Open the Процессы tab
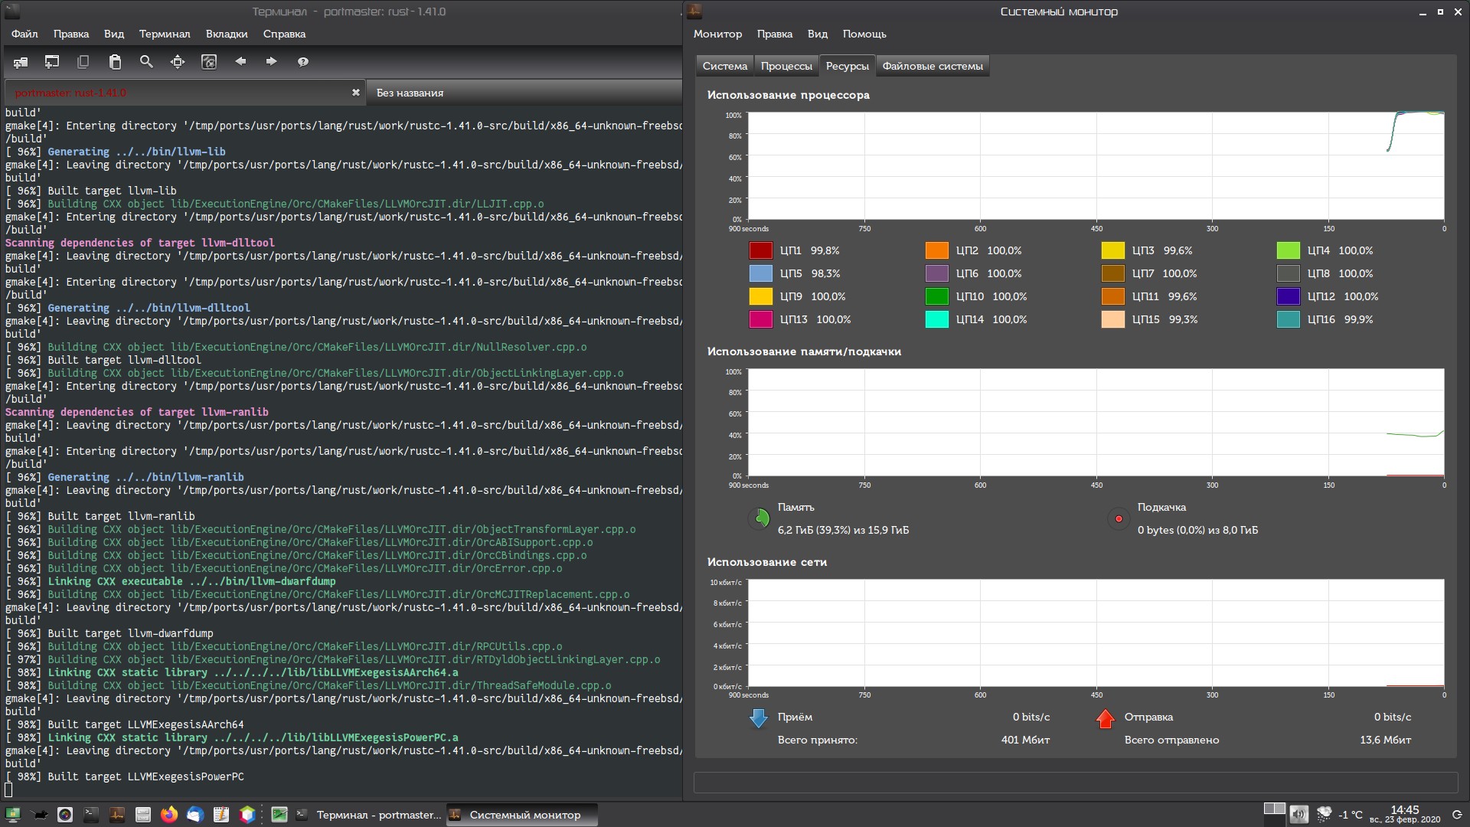 786,66
